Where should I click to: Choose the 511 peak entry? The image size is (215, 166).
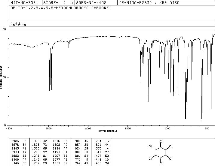[x=102, y=152]
